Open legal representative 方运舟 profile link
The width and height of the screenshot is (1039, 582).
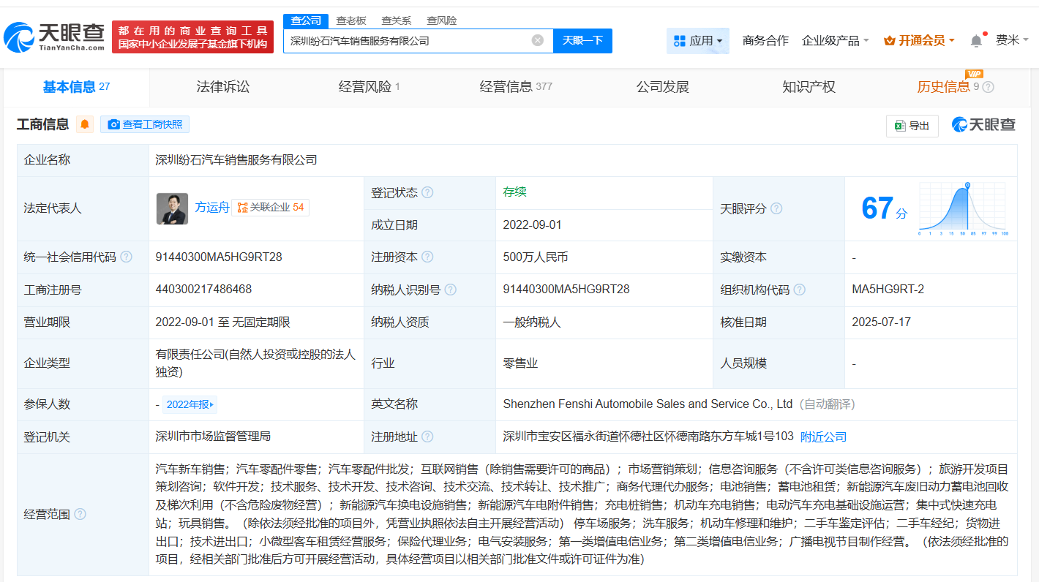211,208
